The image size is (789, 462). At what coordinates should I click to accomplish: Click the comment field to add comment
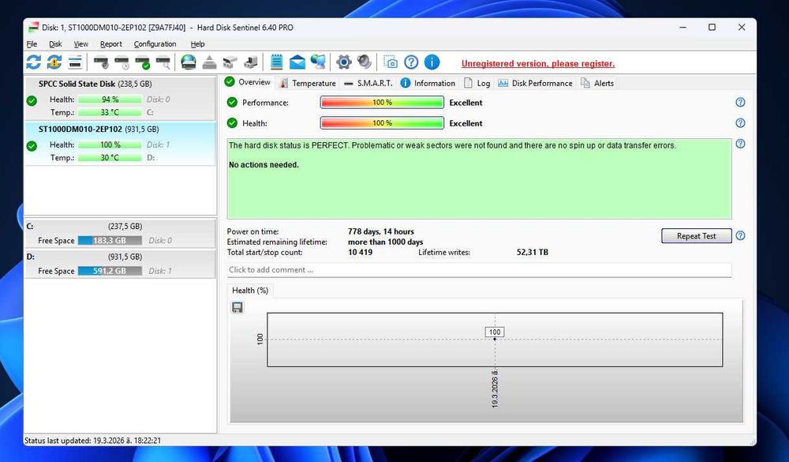[479, 270]
